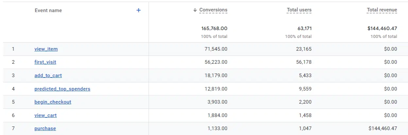Click the purchase revenue value $144,460.47

(x=382, y=128)
